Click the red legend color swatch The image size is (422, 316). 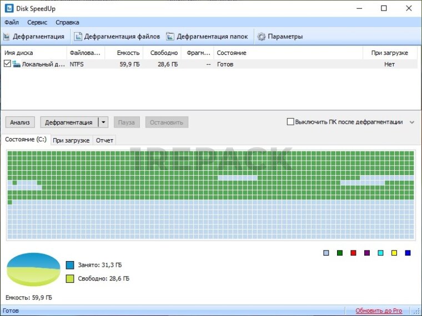353,253
